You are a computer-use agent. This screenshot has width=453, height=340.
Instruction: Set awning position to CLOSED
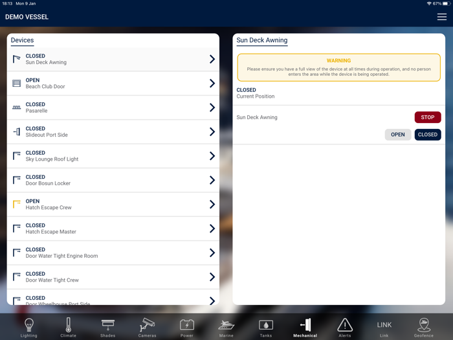click(x=428, y=135)
